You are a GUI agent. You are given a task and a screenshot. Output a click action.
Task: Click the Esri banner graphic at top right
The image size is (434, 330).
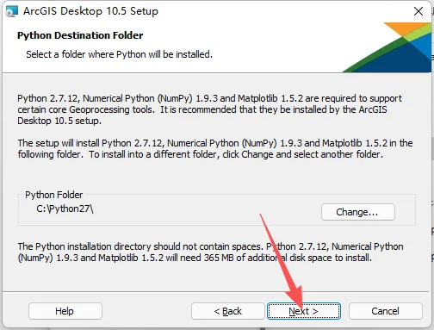[x=387, y=47]
